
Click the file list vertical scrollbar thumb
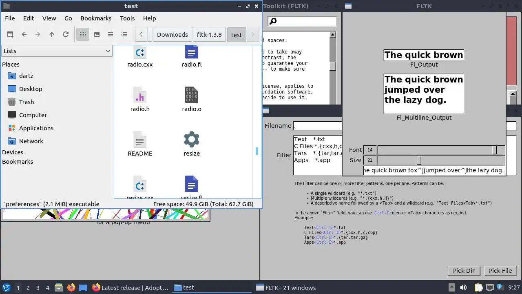pos(257,151)
